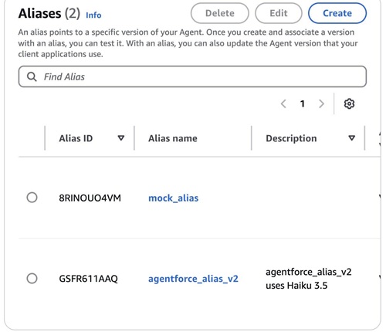Open the Aliases Info link
This screenshot has height=332, width=386.
point(93,15)
